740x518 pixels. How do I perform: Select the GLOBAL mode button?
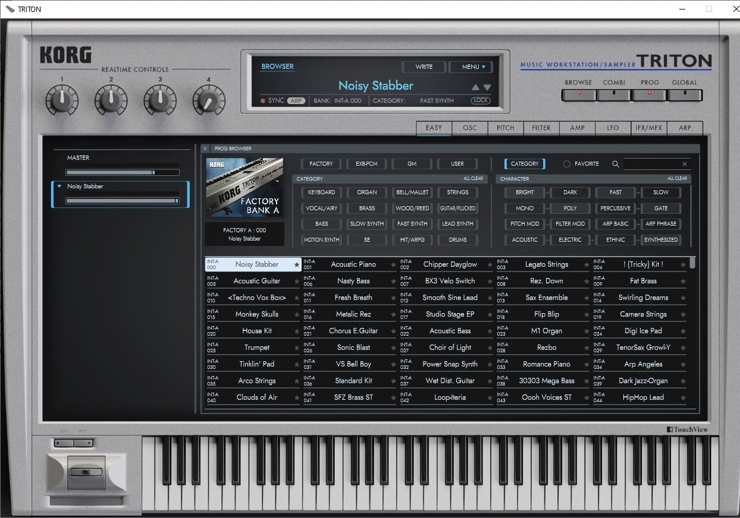pos(685,94)
